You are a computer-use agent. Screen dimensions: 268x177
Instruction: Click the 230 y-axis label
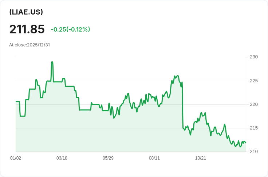(253, 57)
